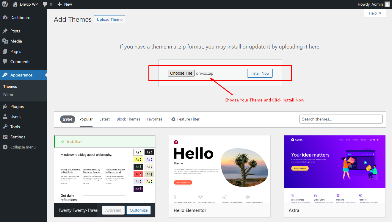The width and height of the screenshot is (392, 222).
Task: Click the Settings sliders icon
Action: coord(5,137)
